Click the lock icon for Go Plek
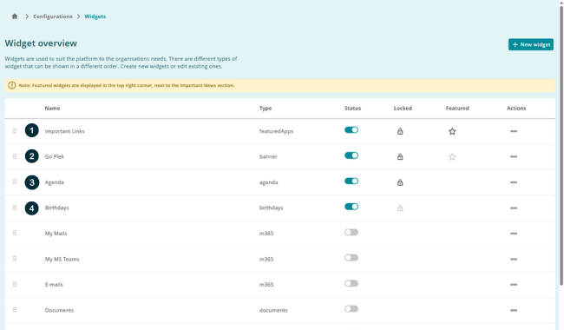 pyautogui.click(x=400, y=156)
